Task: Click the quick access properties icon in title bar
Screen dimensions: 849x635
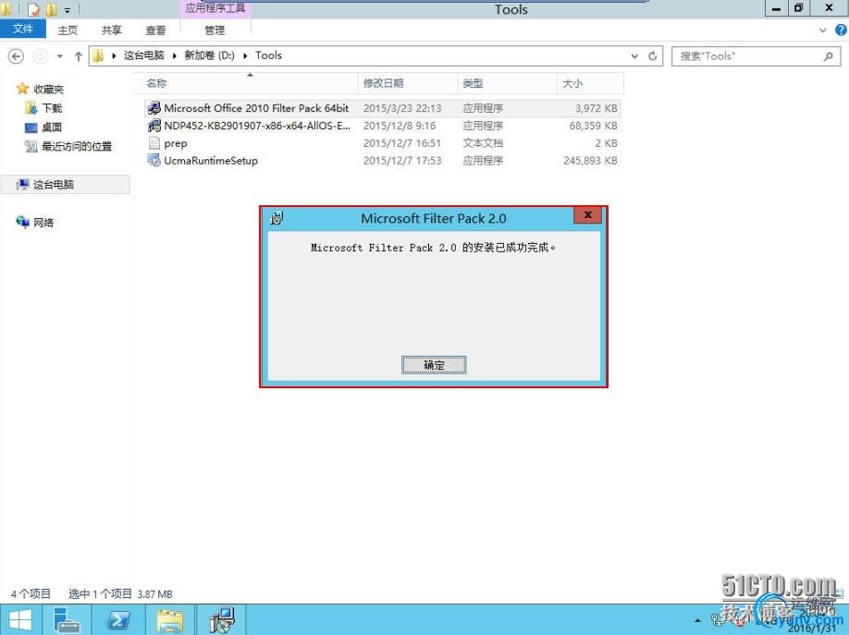Action: 33,9
